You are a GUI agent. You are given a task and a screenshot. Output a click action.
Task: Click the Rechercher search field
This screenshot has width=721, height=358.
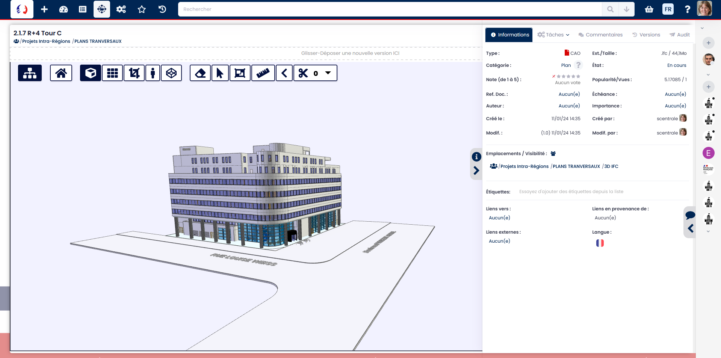coord(390,9)
